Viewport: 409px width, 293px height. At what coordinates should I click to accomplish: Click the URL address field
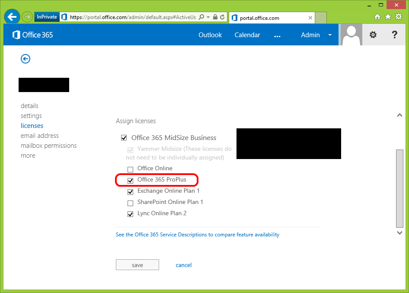coord(133,17)
